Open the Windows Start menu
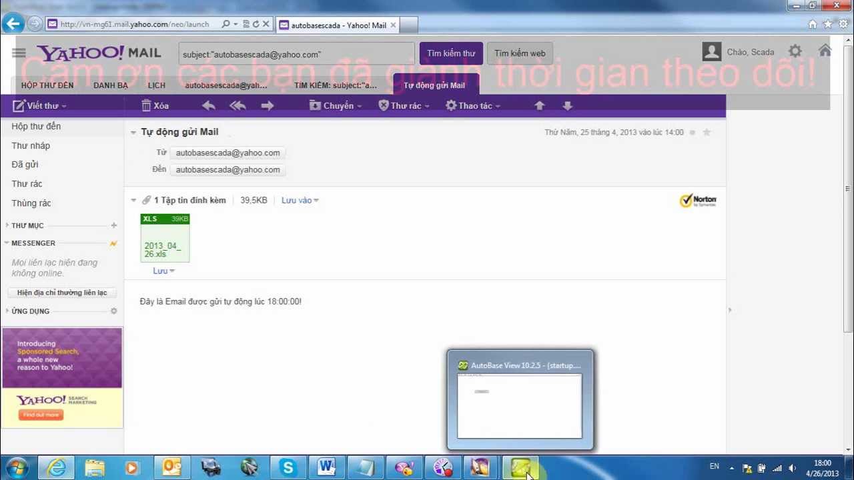Screen dimensions: 854x480 point(16,467)
